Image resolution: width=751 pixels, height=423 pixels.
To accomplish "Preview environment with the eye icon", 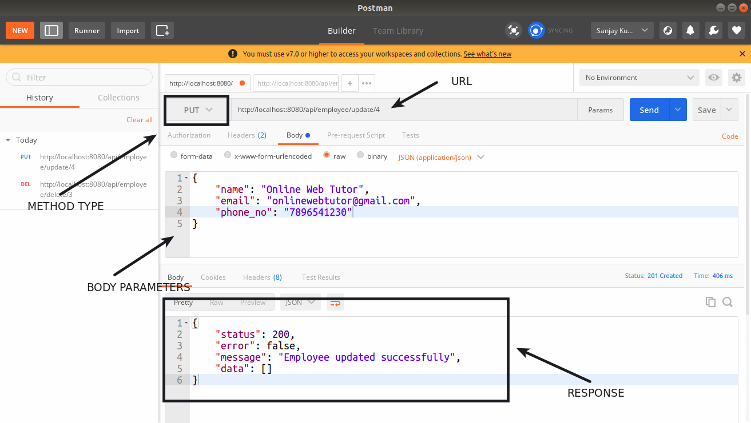I will pyautogui.click(x=713, y=77).
